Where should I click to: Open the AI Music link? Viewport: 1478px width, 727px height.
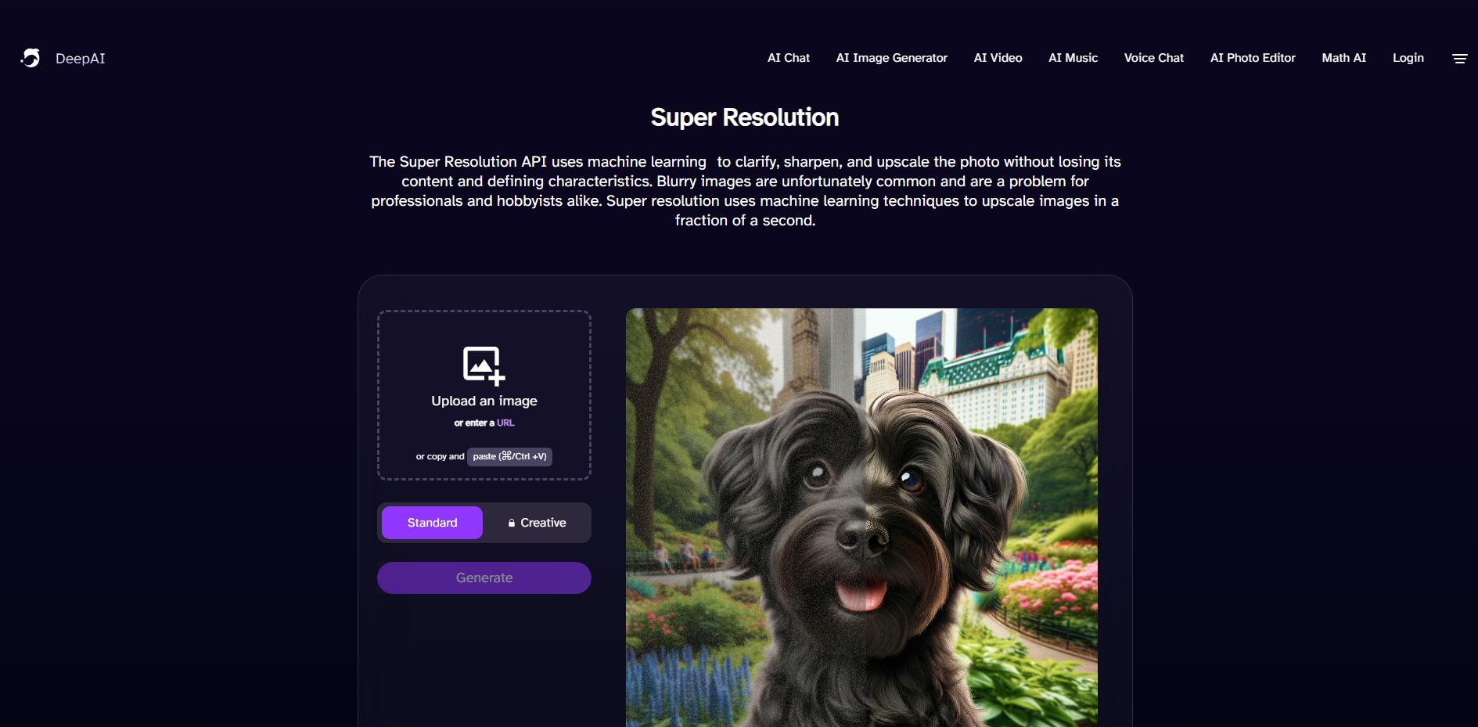(x=1073, y=58)
